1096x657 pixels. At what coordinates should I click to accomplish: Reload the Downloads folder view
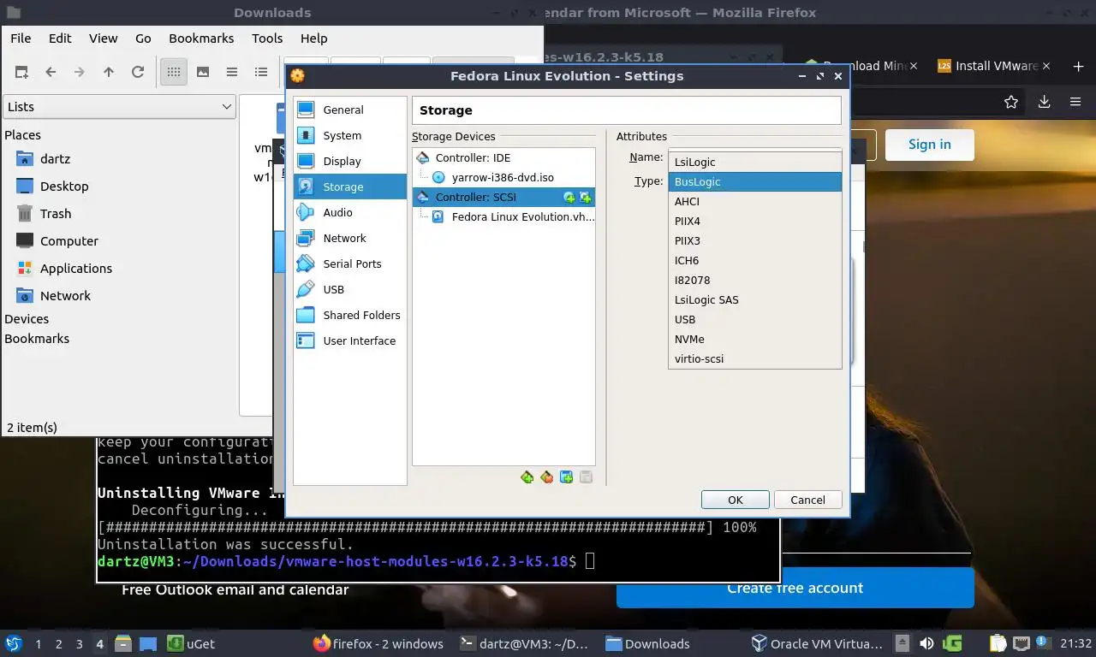tap(138, 72)
